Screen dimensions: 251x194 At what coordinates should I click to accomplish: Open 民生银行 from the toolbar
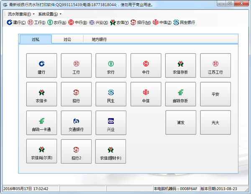click(x=184, y=23)
